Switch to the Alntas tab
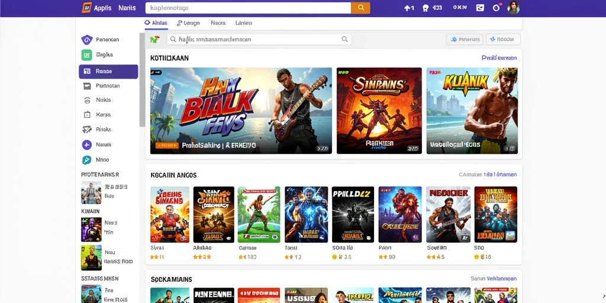Screen dimensions: 606x303 click(156, 23)
